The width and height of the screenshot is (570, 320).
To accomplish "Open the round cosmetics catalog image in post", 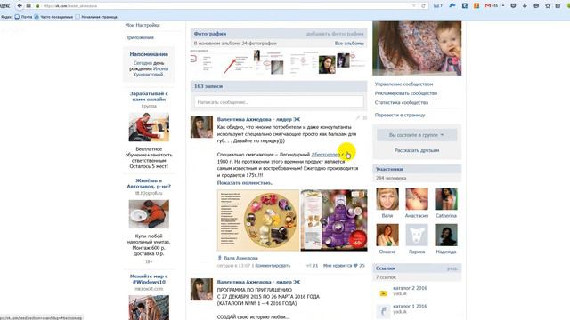I will coord(258,220).
